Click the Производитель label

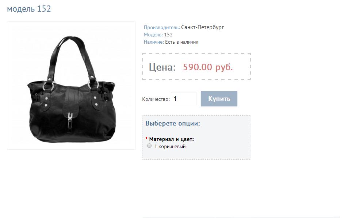point(162,28)
